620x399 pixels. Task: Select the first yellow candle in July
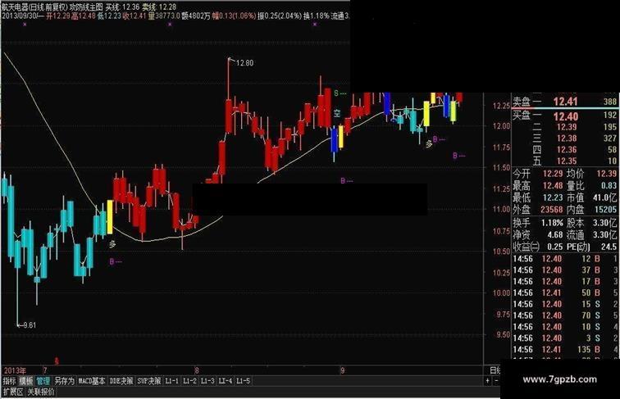(x=110, y=217)
